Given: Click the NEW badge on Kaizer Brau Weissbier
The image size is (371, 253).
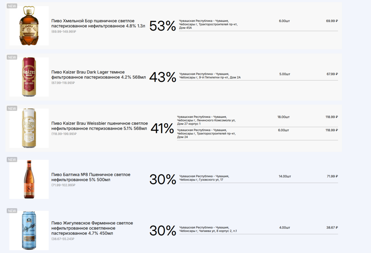Looking at the screenshot, I should point(12,108).
